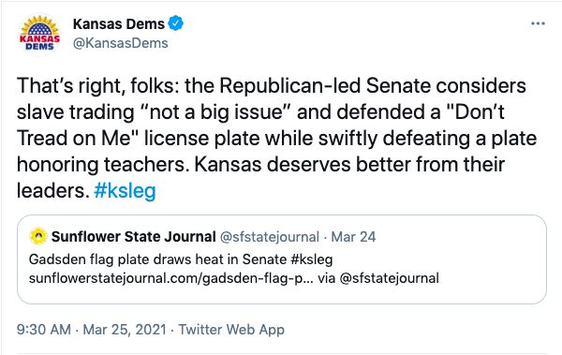Open the Kansas Dems profile avatar
This screenshot has height=355, width=562.
pyautogui.click(x=39, y=35)
